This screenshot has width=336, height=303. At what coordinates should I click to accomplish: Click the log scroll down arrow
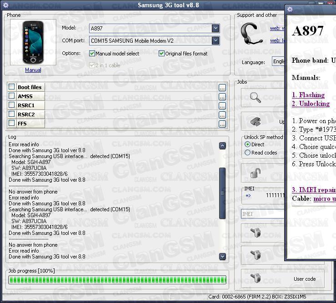(222, 256)
